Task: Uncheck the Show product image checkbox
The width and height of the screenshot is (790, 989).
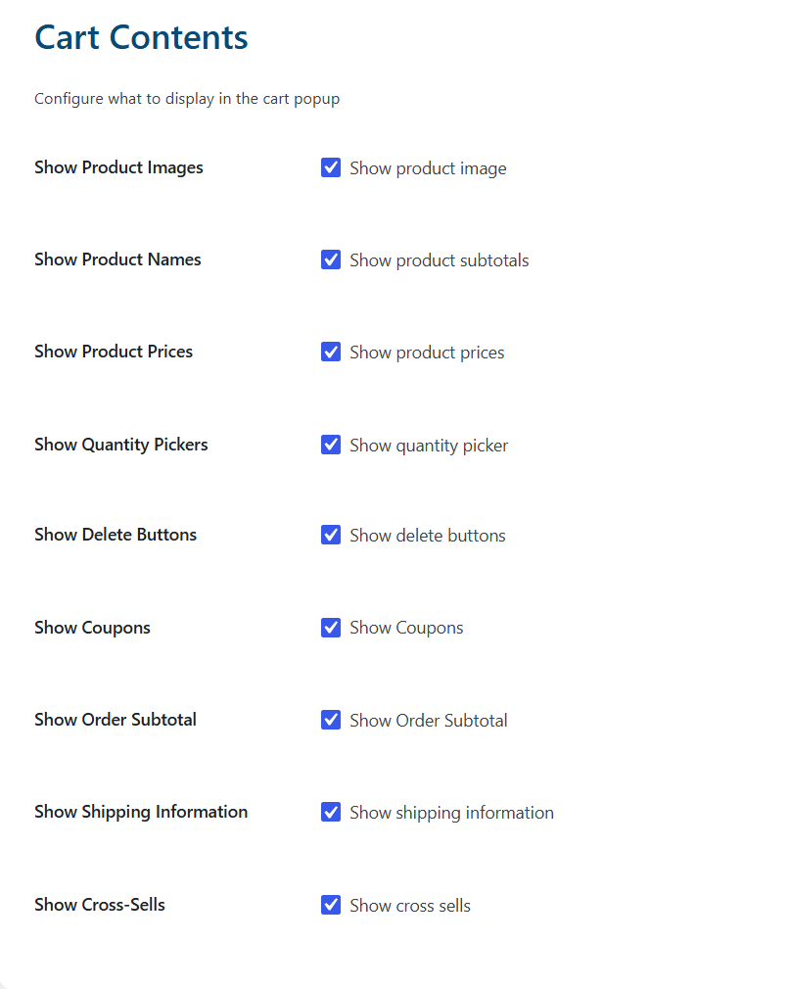Action: [x=330, y=167]
